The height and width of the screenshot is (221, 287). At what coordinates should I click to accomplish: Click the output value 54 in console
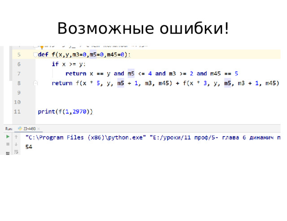pyautogui.click(x=29, y=147)
